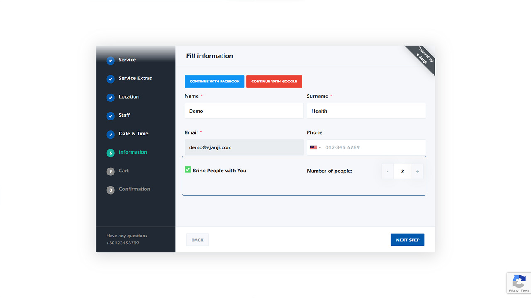This screenshot has height=298, width=531.
Task: Click the Date & Time checkmark icon
Action: (x=110, y=135)
